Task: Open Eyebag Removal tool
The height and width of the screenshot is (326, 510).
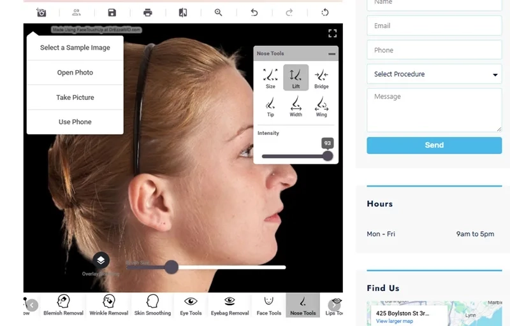Action: pos(229,305)
